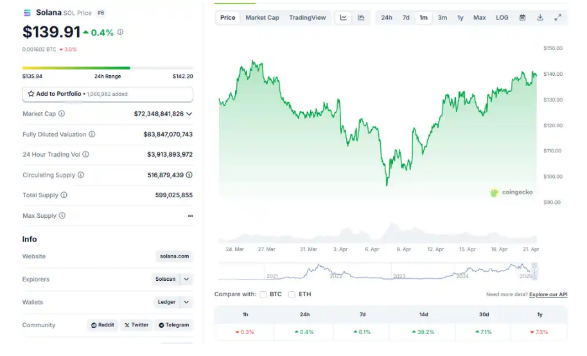
Task: Click the $3,913,893,972 trading volume value
Action: [x=170, y=154]
